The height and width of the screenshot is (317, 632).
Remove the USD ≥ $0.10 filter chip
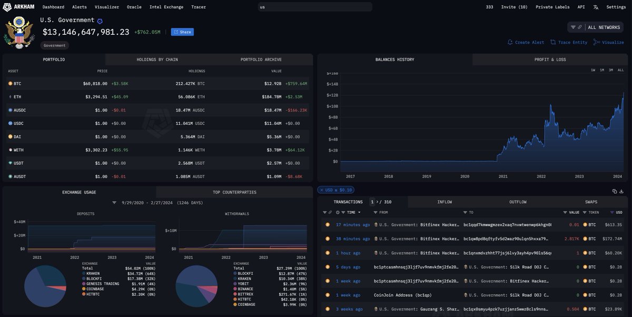321,190
